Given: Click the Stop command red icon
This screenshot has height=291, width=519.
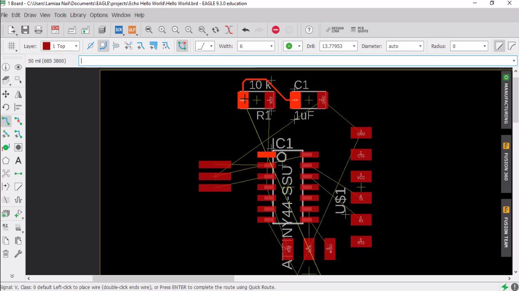Looking at the screenshot, I should pos(275,30).
